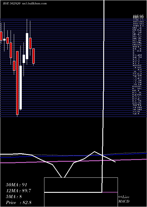Select the Price : 82.8 readout
Image resolution: width=147 pixels, height=207 pixels.
(19, 203)
